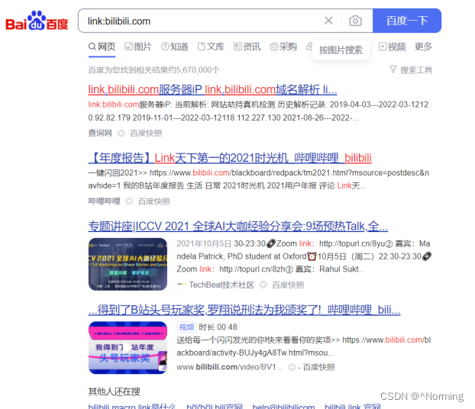The image size is (475, 409).
Task: Click shield icon beside bilibili video URL
Action: point(292,367)
